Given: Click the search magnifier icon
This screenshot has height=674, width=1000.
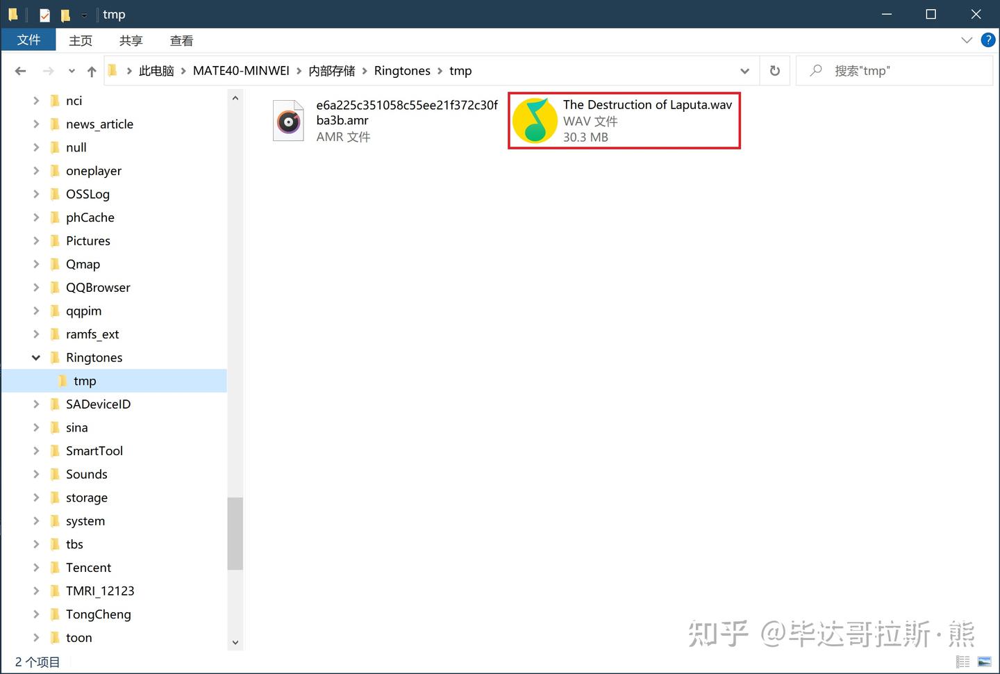Looking at the screenshot, I should pos(816,71).
